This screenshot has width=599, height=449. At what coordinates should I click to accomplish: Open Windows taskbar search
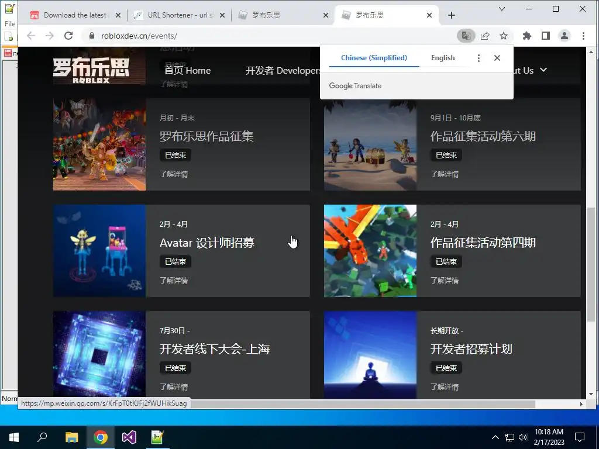click(42, 437)
